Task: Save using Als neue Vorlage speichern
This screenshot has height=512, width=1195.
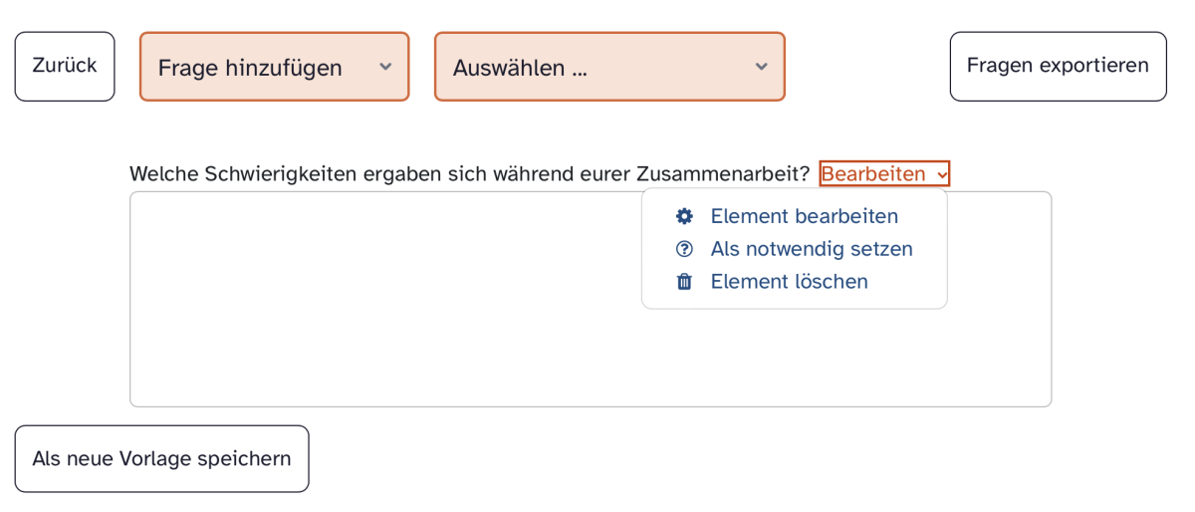Action: click(161, 458)
